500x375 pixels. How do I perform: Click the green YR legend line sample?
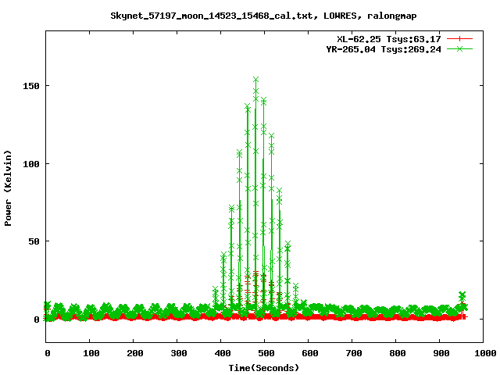(x=459, y=48)
